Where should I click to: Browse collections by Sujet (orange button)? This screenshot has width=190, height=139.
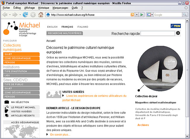[21, 54]
